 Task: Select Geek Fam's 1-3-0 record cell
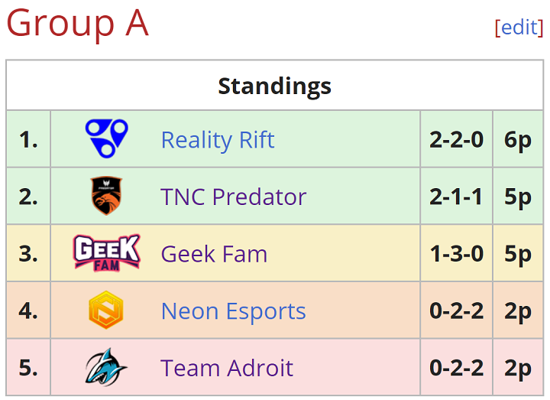[456, 253]
